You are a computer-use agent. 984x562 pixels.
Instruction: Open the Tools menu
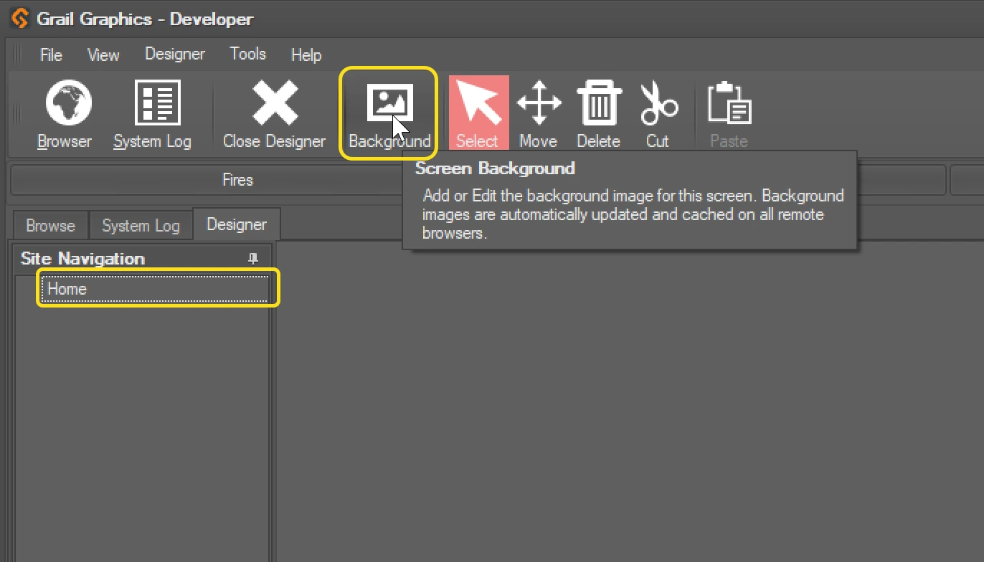point(247,54)
